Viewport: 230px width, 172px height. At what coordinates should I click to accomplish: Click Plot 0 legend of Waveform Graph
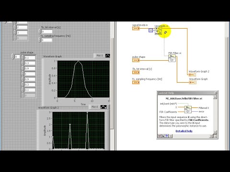pos(100,55)
